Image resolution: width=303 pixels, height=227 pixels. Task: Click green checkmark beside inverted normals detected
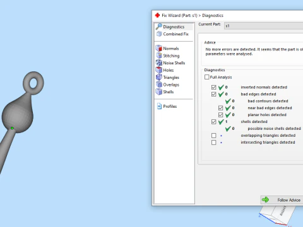(221, 87)
